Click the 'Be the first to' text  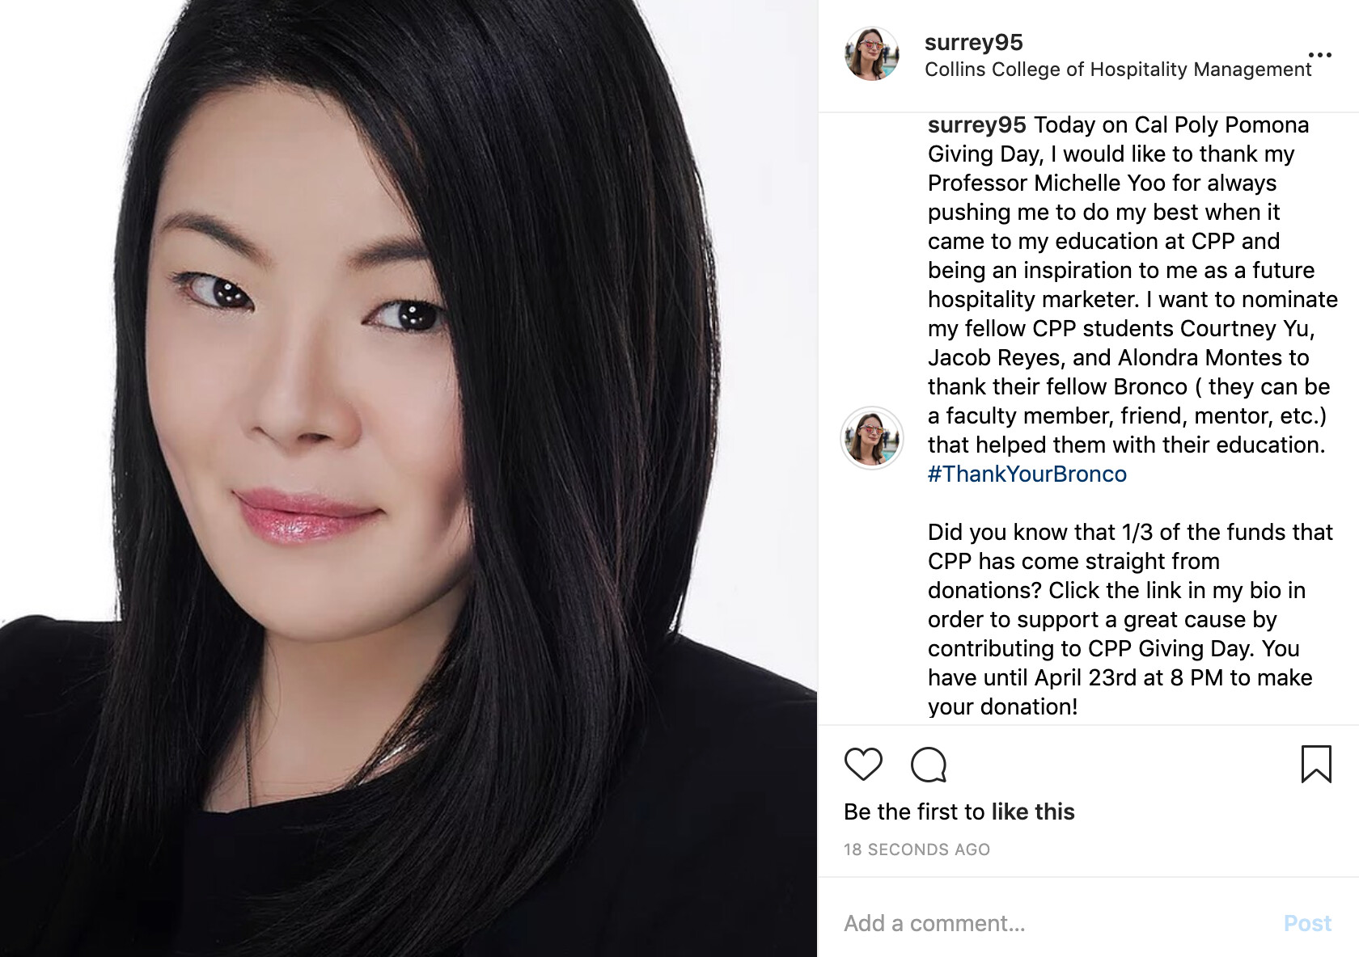click(x=914, y=812)
